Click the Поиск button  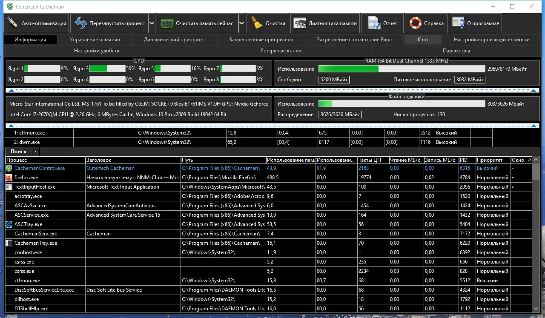(19, 152)
